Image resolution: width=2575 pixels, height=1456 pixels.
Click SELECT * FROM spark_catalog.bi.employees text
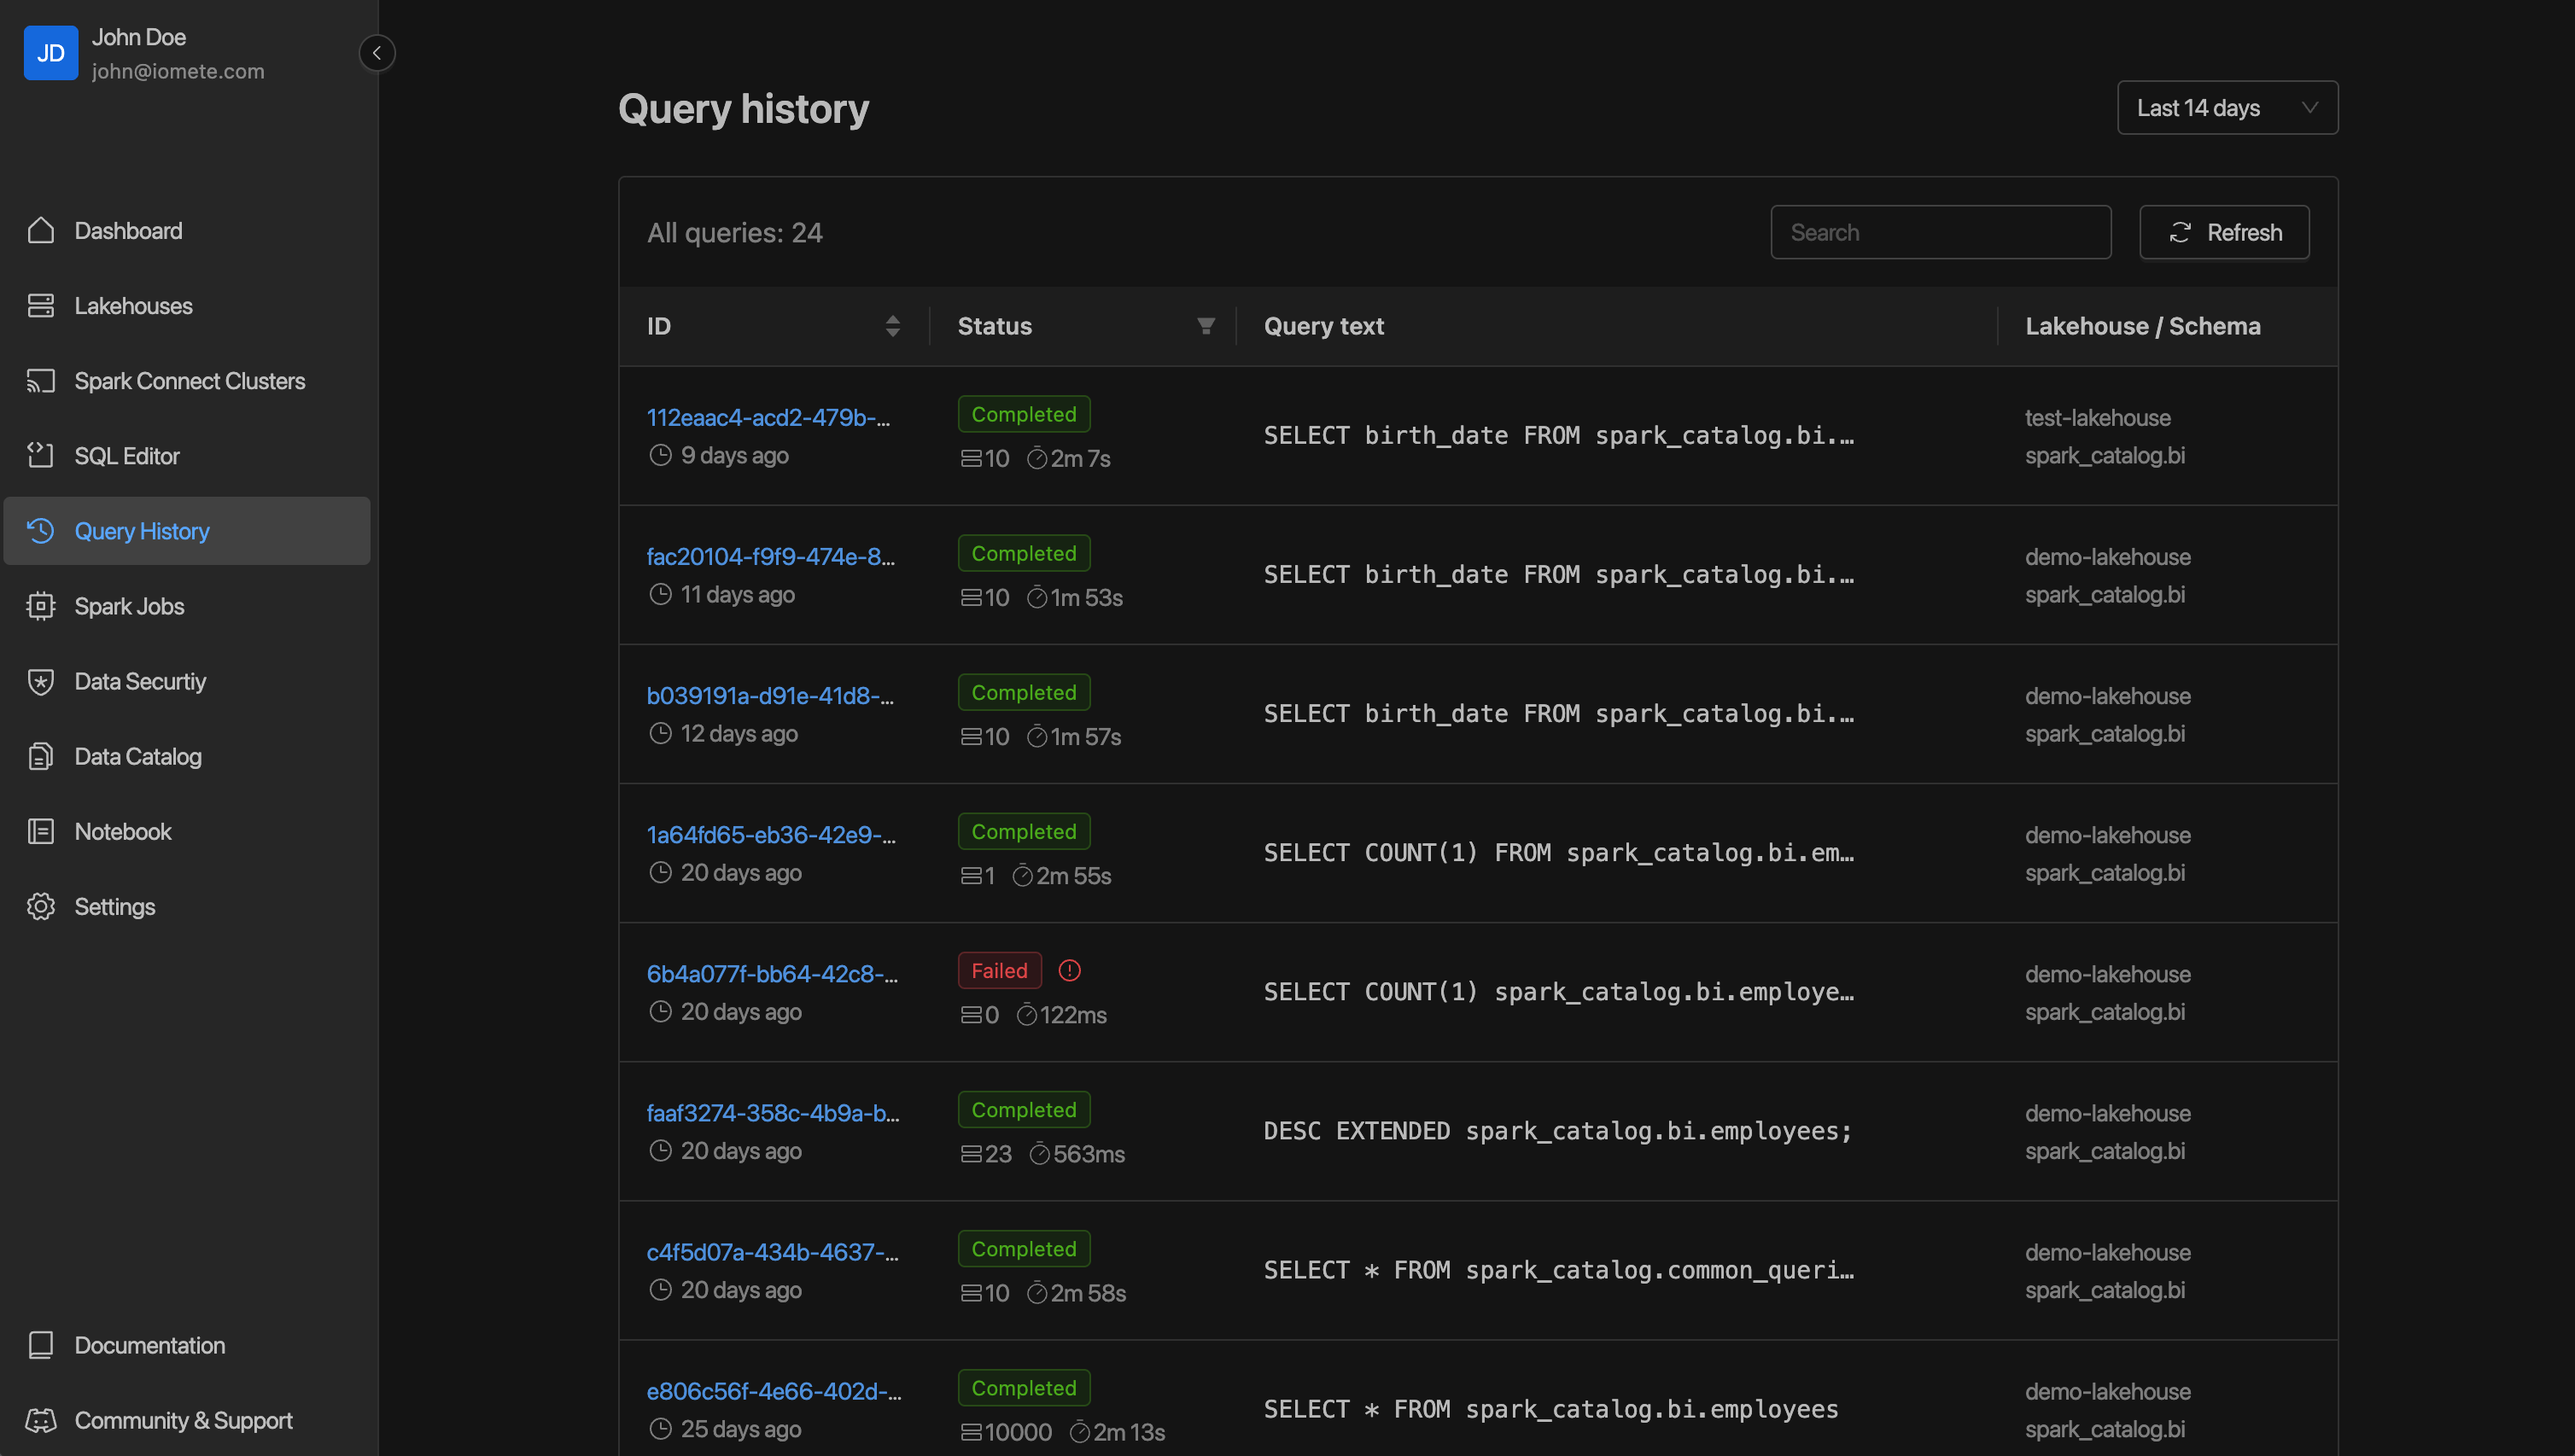click(1550, 1409)
